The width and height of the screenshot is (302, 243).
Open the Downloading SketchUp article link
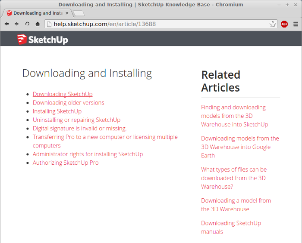tap(63, 94)
